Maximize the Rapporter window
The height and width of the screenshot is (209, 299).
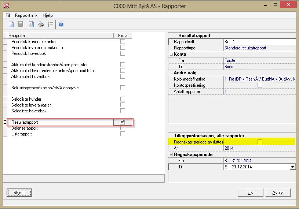point(276,4)
